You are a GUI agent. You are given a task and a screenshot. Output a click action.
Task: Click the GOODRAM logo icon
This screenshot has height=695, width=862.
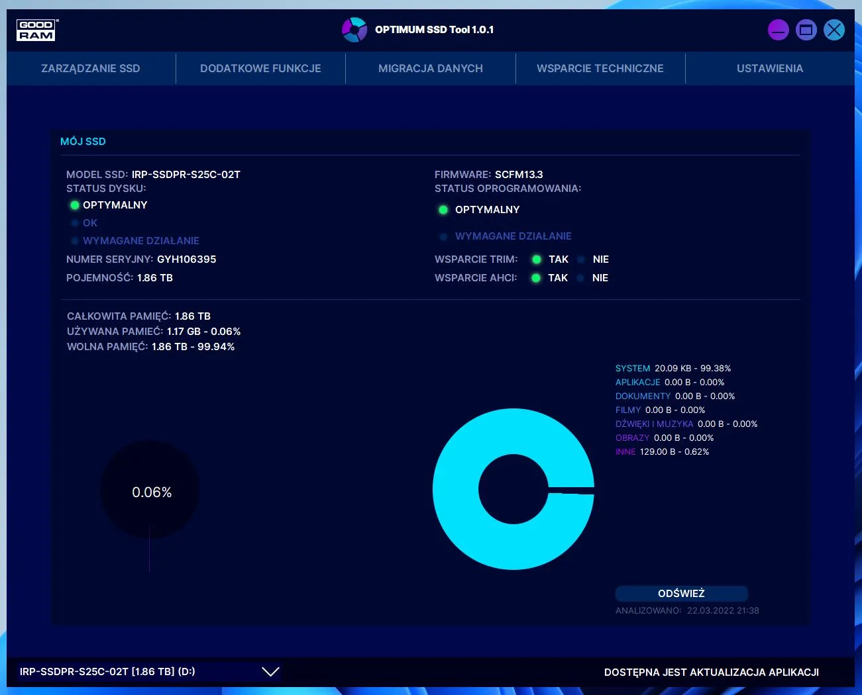coord(36,30)
